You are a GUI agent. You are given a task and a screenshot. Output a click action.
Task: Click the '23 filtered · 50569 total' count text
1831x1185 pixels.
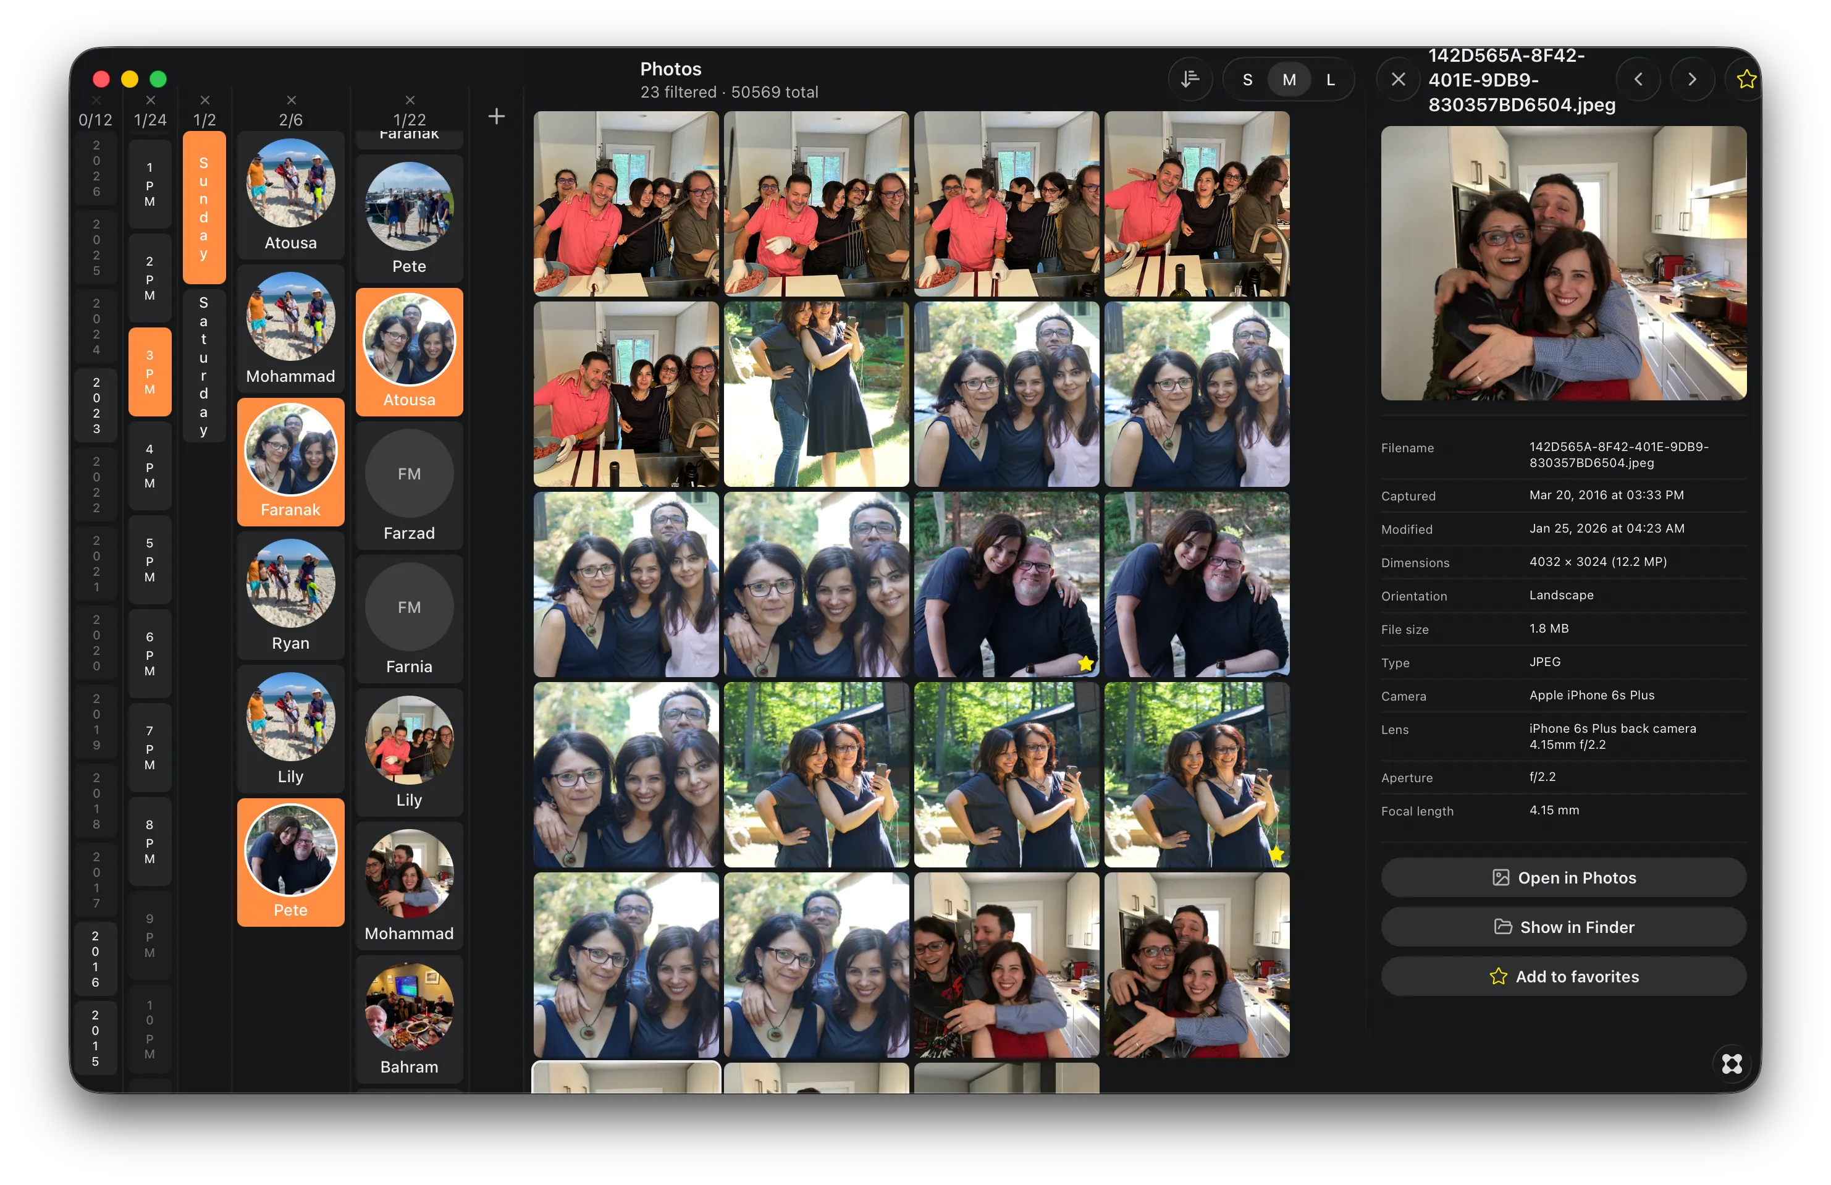[730, 92]
